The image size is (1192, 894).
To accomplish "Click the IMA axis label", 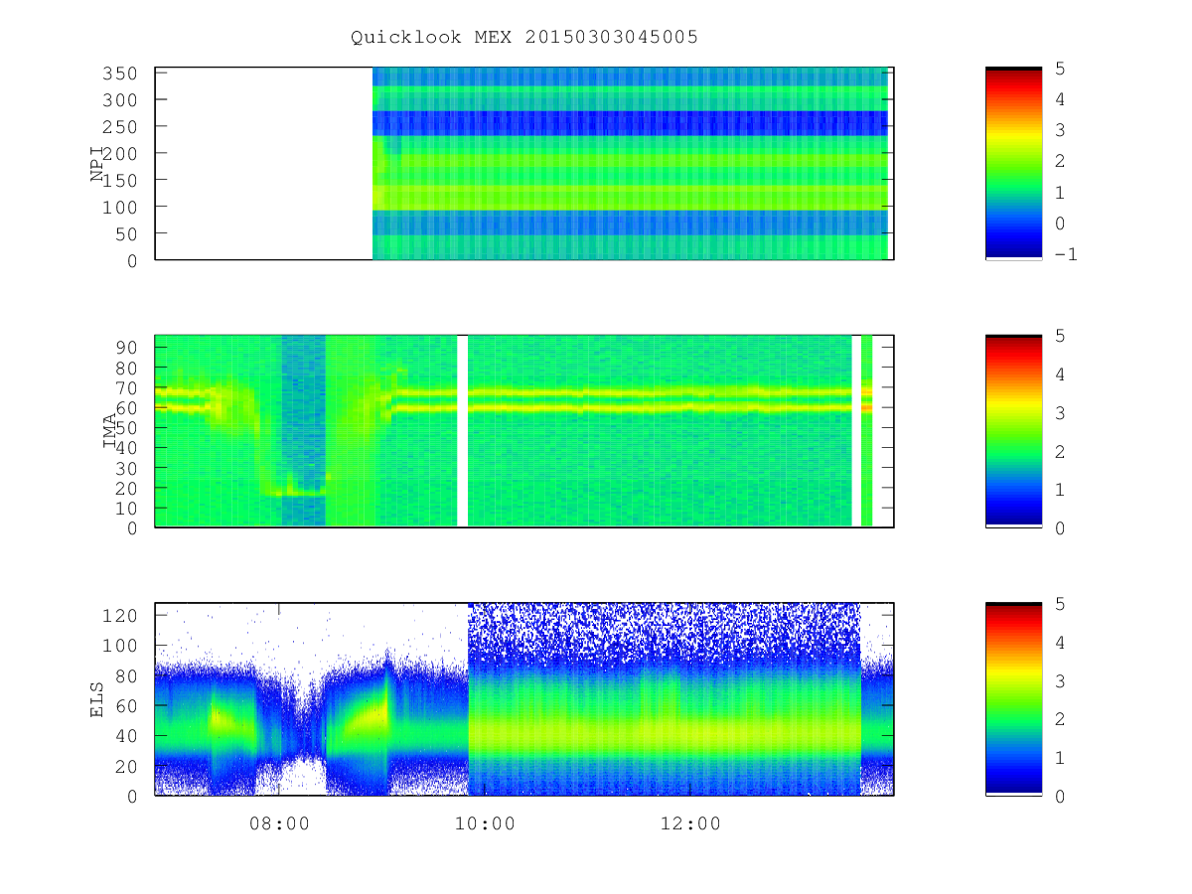I will pyautogui.click(x=110, y=431).
